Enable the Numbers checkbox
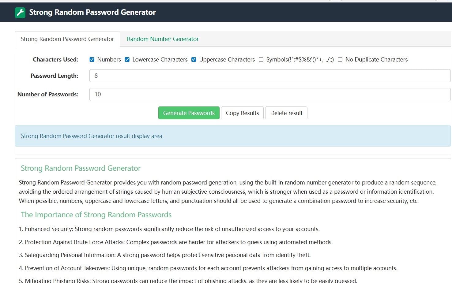 (x=92, y=59)
